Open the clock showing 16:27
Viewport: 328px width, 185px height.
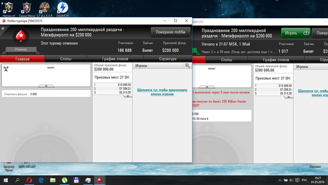pos(318,180)
